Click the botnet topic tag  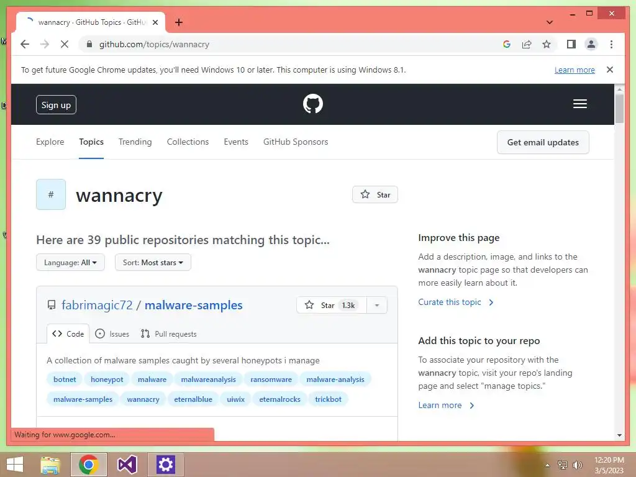click(x=65, y=379)
